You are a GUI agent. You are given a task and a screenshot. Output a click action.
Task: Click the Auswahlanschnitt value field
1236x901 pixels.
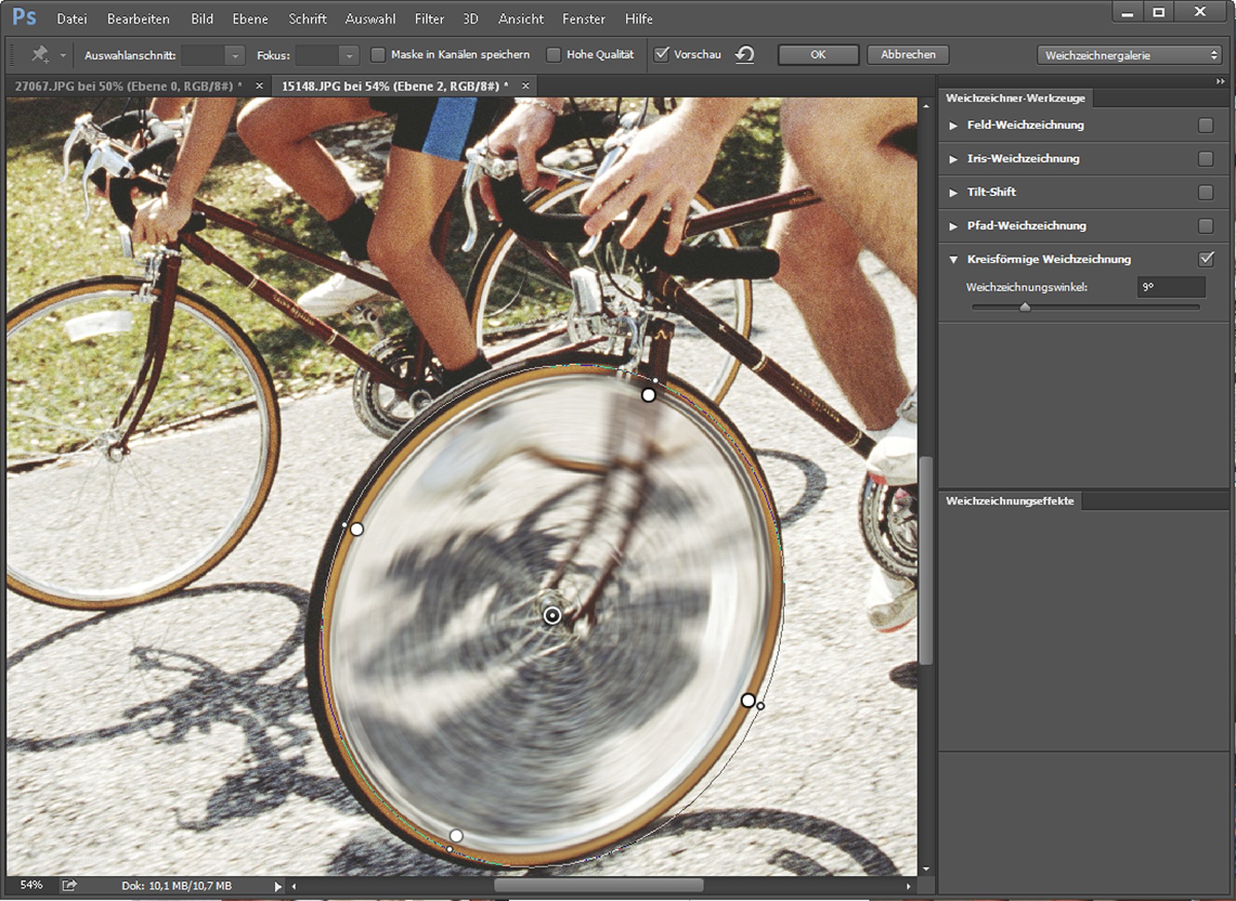click(x=204, y=56)
